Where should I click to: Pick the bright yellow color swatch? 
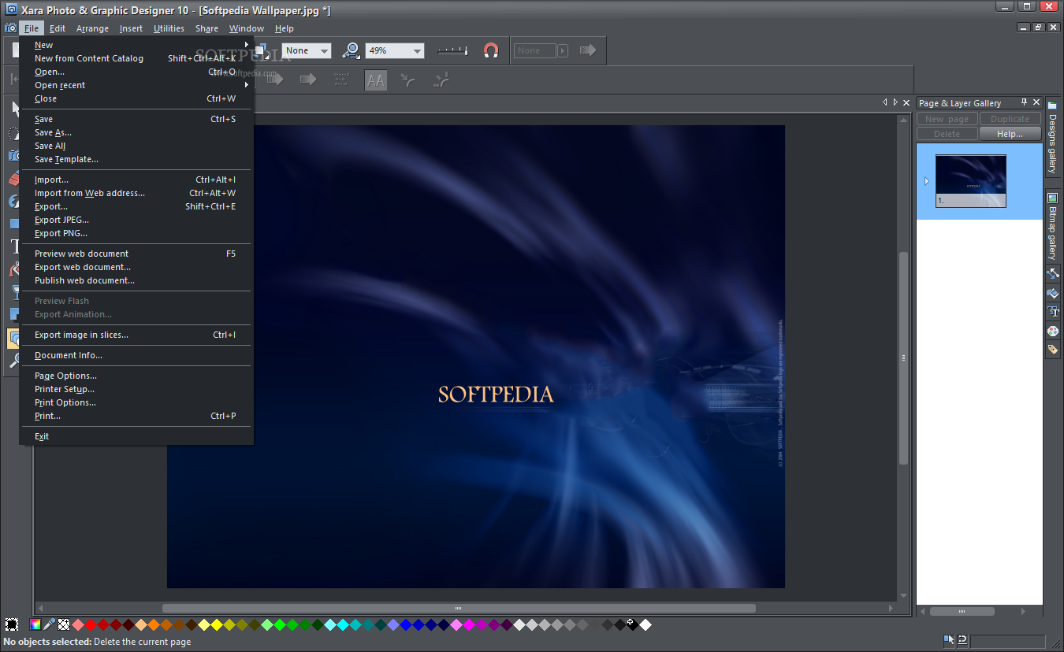pyautogui.click(x=217, y=624)
